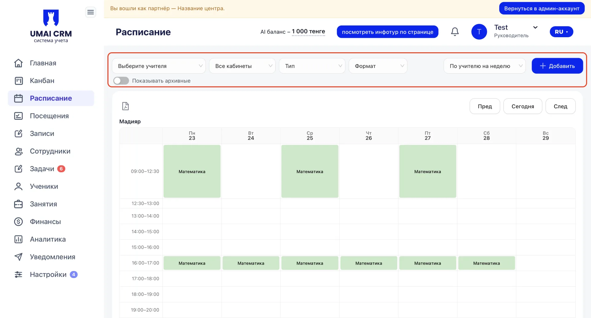Click the Ученики person icon

click(x=18, y=186)
